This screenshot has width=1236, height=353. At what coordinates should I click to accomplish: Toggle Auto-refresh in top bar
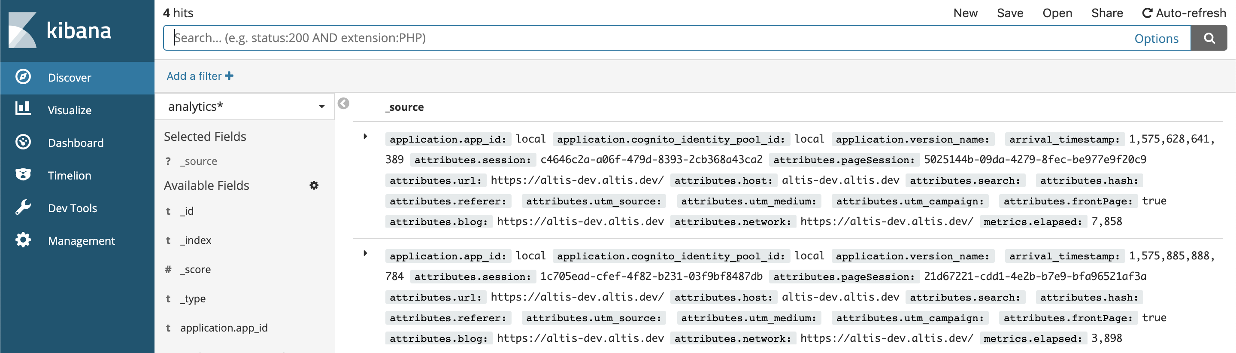[x=1184, y=13]
